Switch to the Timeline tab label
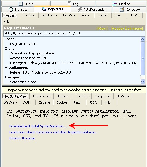147x167 pixels. (124, 4)
